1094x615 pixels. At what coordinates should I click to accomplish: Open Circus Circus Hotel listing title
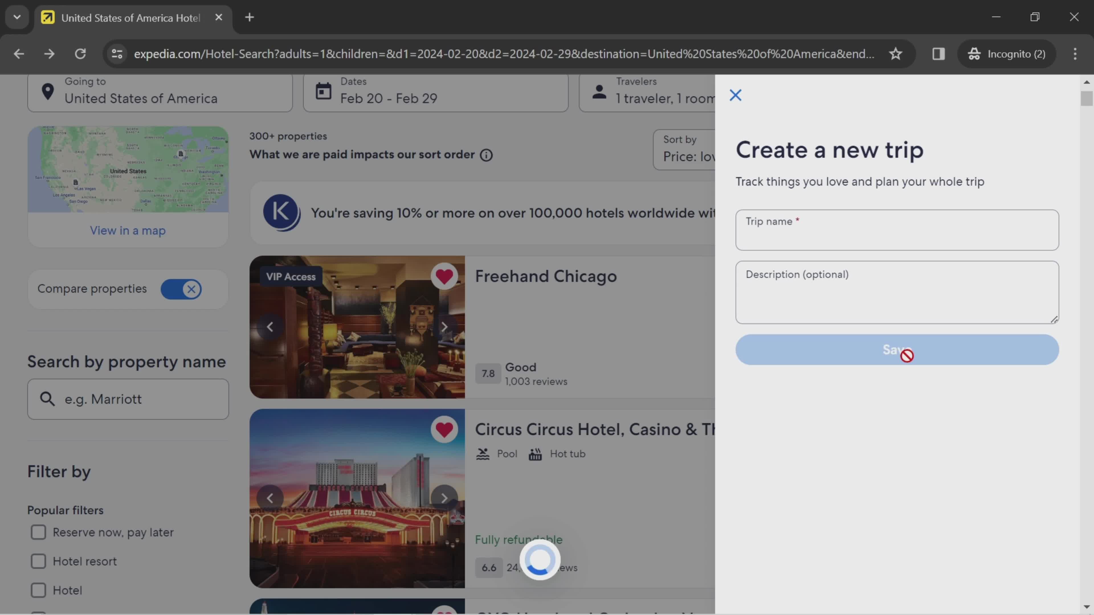[595, 430]
